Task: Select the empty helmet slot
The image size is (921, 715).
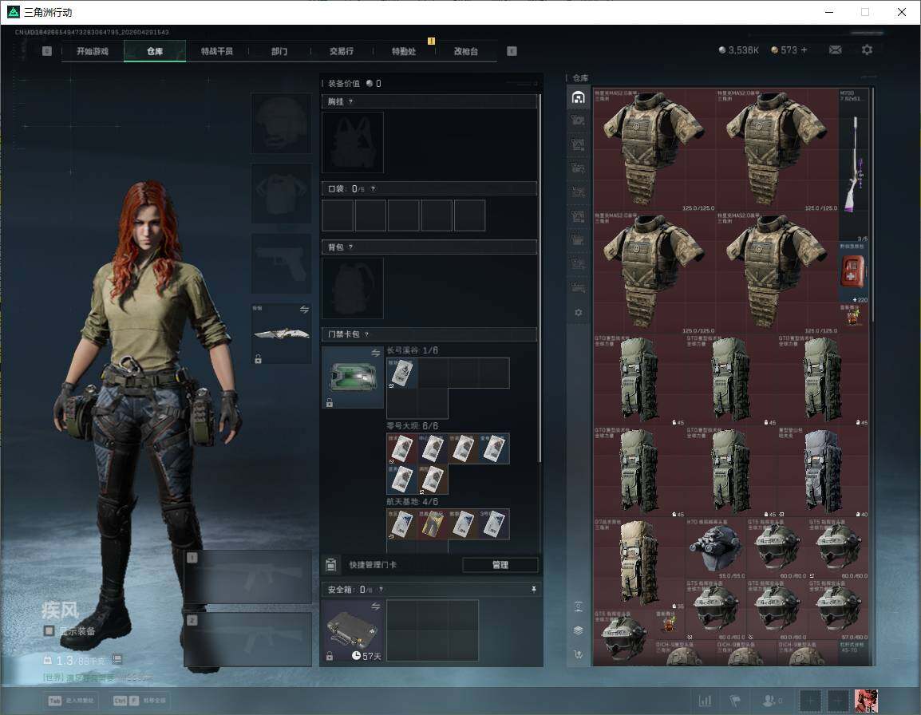Action: click(x=282, y=123)
